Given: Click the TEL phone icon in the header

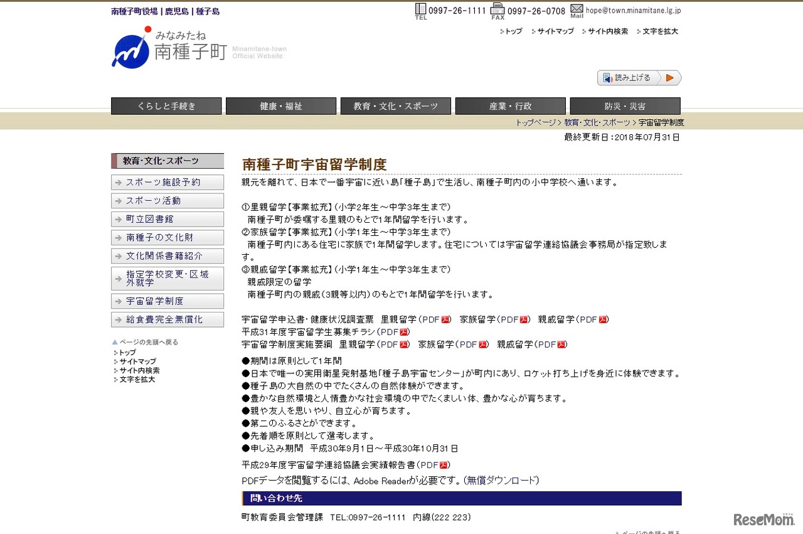Looking at the screenshot, I should click(x=420, y=10).
